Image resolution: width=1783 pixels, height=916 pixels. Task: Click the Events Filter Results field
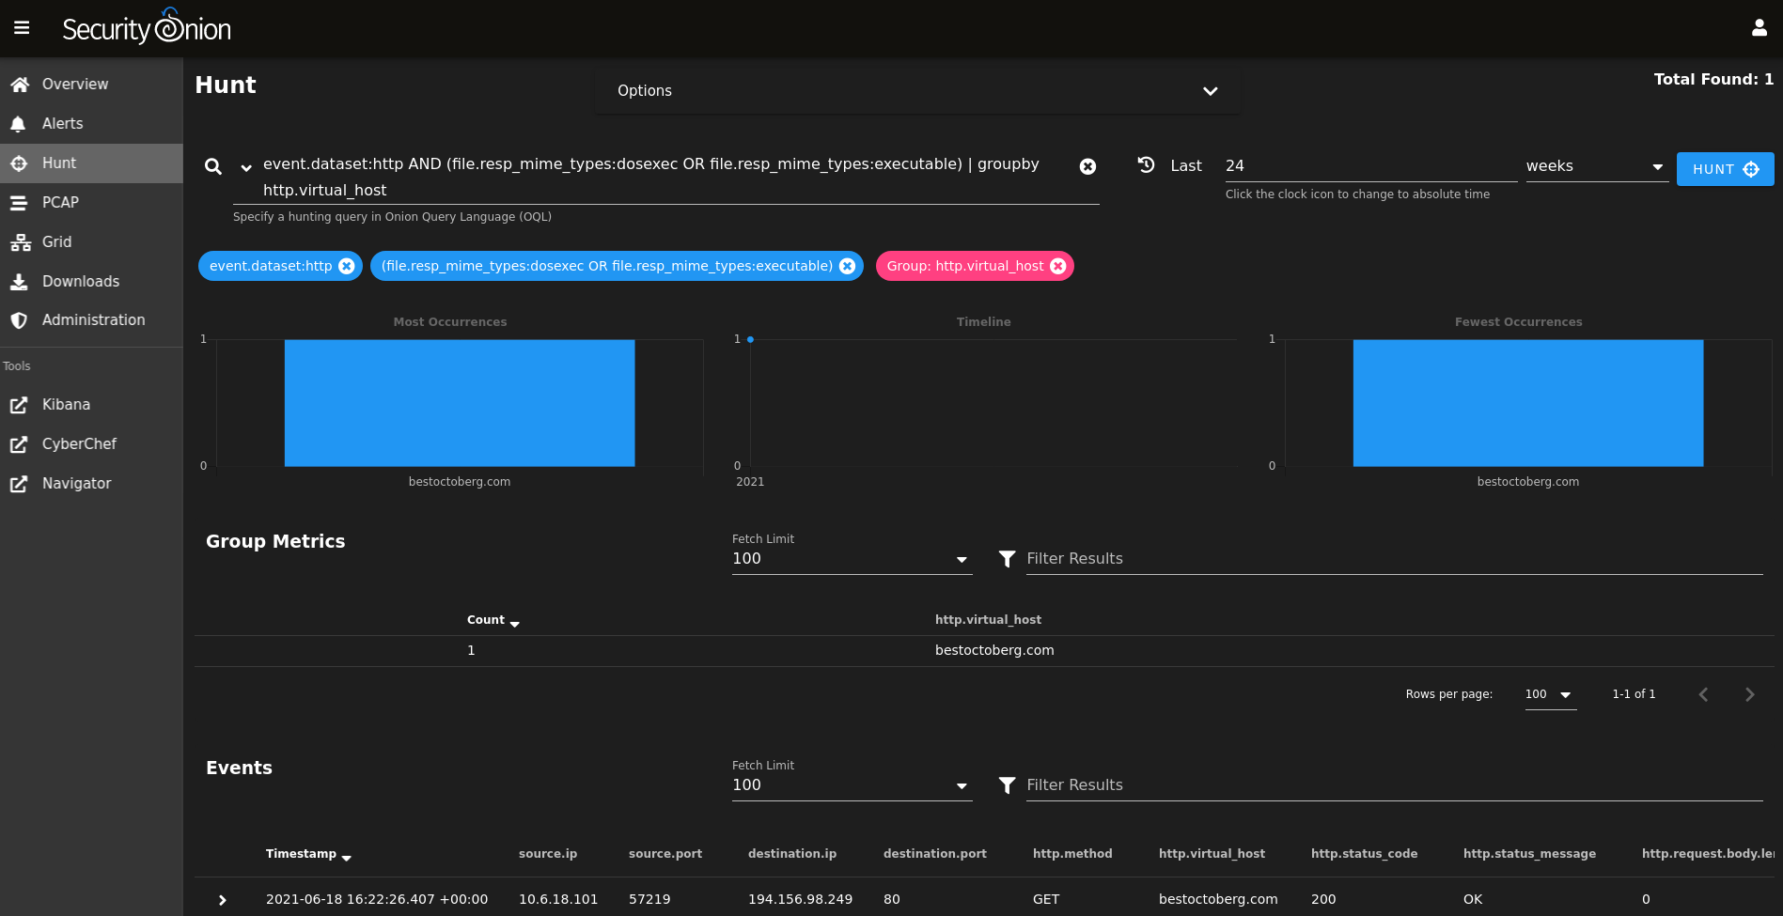[1394, 785]
